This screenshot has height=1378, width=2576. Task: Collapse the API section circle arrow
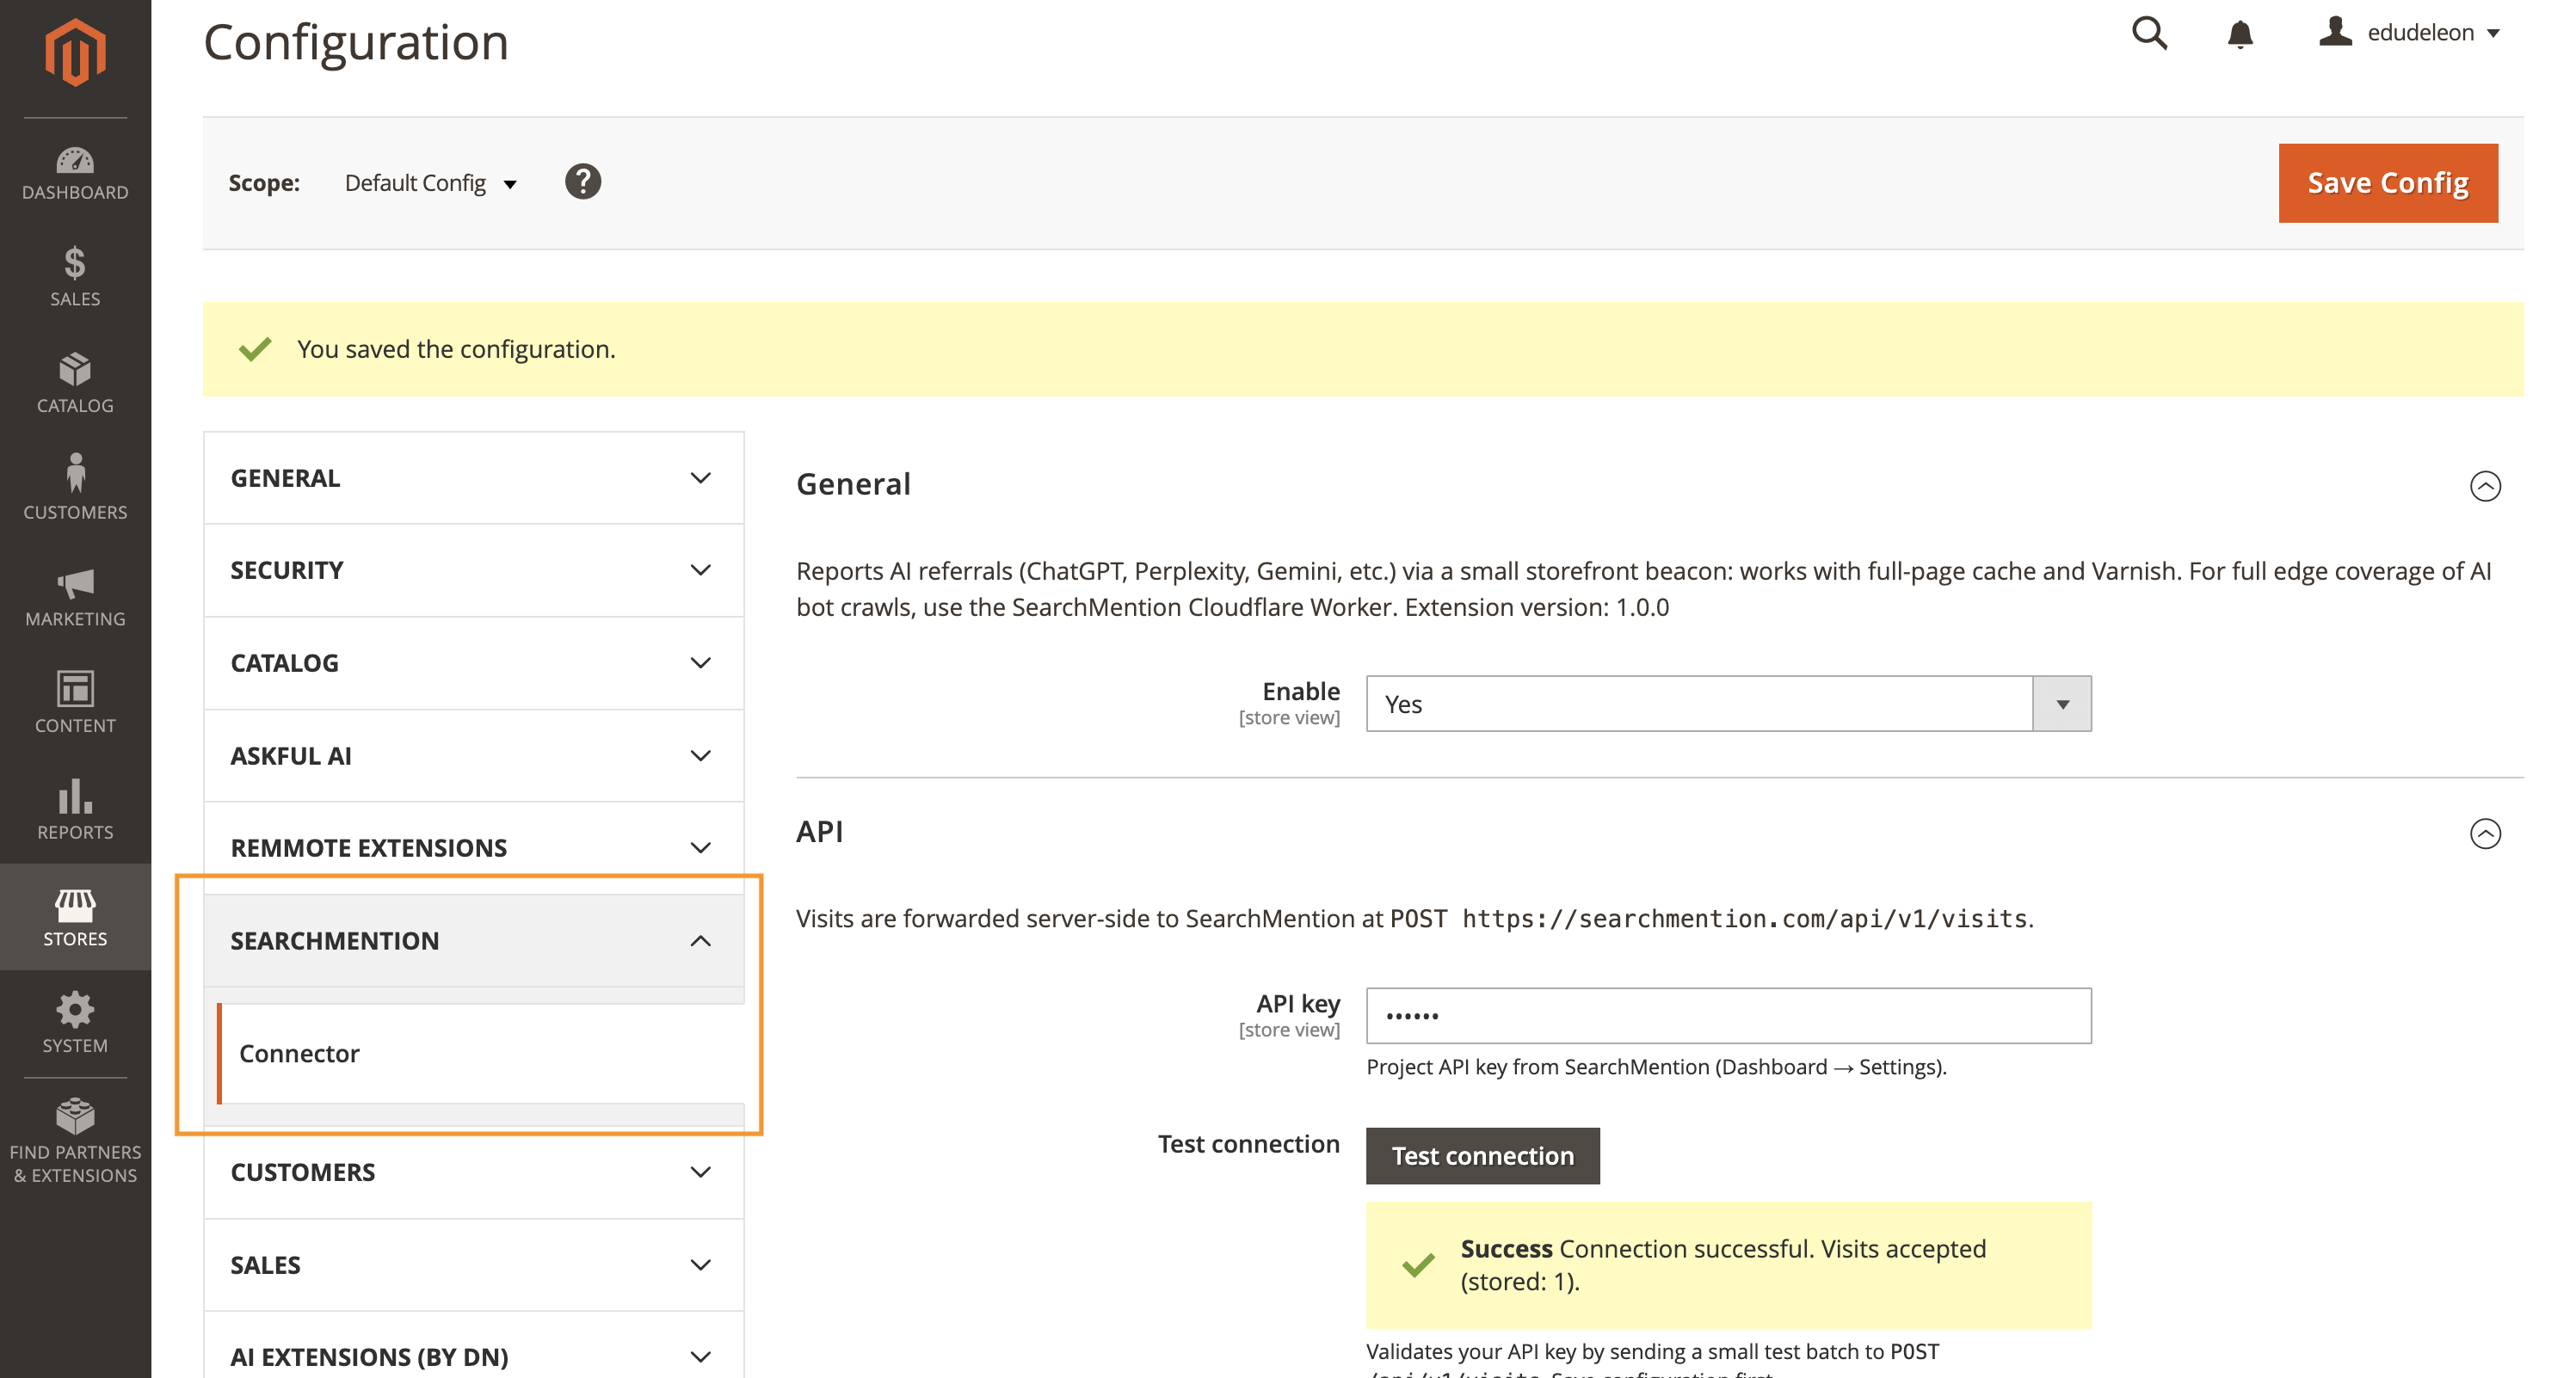2485,834
